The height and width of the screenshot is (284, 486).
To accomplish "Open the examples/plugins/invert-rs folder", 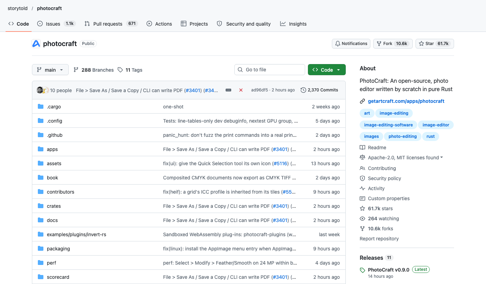I will click(76, 234).
